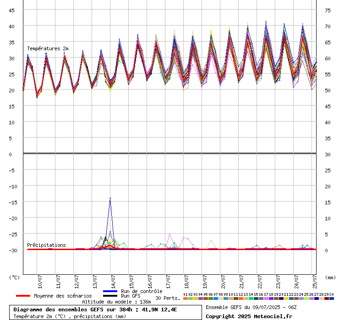
Task: Click the 70 value on precipitation axis
Action: point(328,27)
